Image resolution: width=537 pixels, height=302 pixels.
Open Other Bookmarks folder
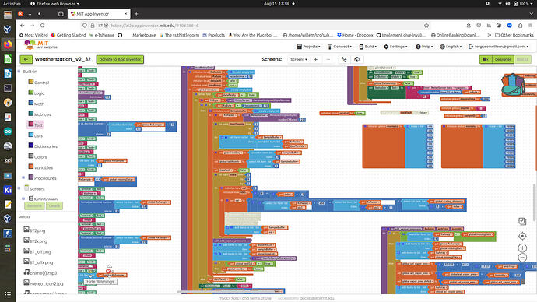point(514,35)
